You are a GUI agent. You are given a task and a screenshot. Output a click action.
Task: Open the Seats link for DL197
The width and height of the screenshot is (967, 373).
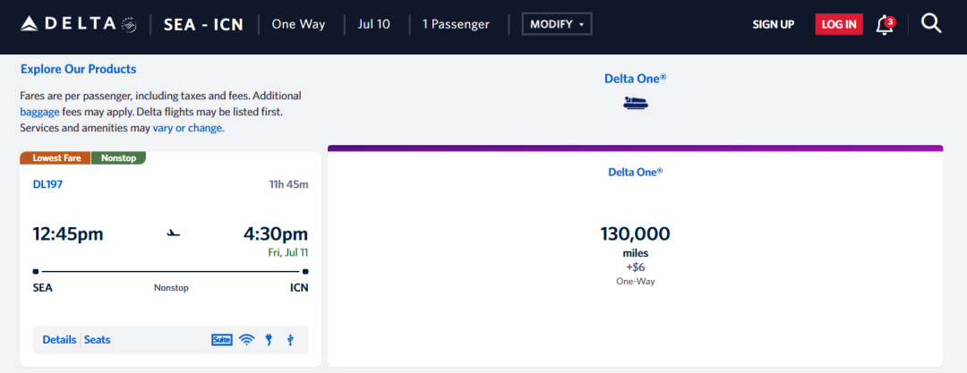(x=98, y=340)
